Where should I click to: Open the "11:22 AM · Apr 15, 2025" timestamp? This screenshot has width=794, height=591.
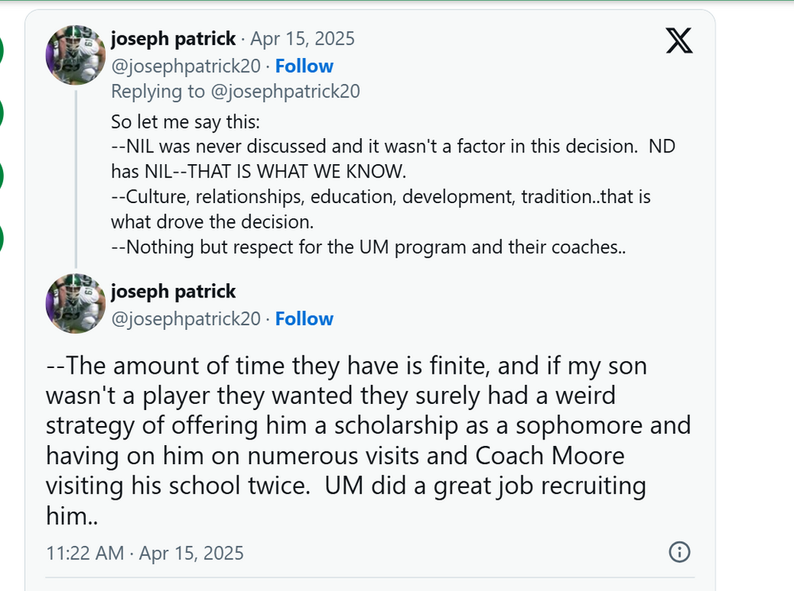click(145, 553)
